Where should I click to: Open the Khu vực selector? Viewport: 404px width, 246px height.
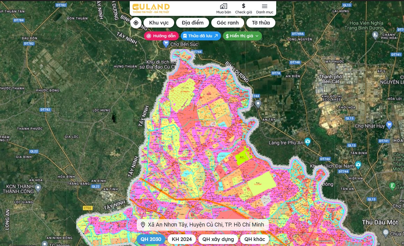(159, 23)
